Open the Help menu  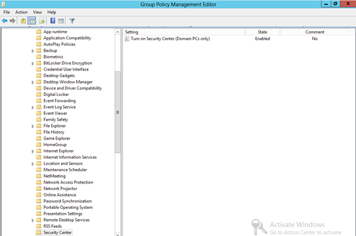click(52, 12)
